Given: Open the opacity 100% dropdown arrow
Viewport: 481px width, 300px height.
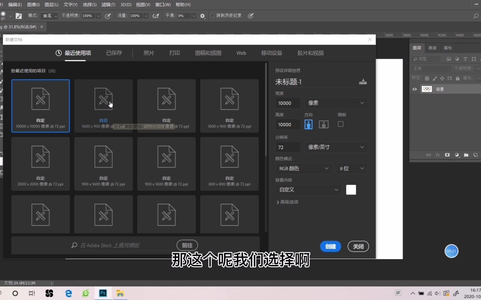Looking at the screenshot, I should tap(98, 16).
